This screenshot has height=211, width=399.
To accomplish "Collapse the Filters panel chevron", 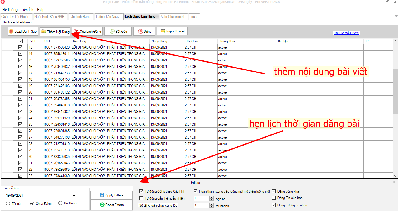I will tap(393, 182).
